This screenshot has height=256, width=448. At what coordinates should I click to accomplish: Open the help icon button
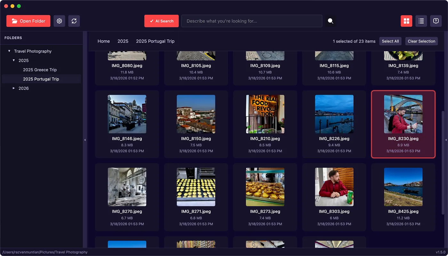[436, 21]
